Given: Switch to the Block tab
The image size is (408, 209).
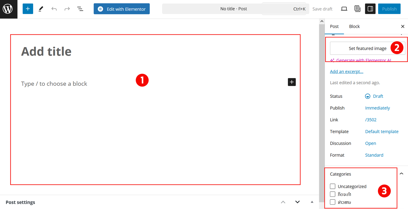Looking at the screenshot, I should pyautogui.click(x=354, y=27).
